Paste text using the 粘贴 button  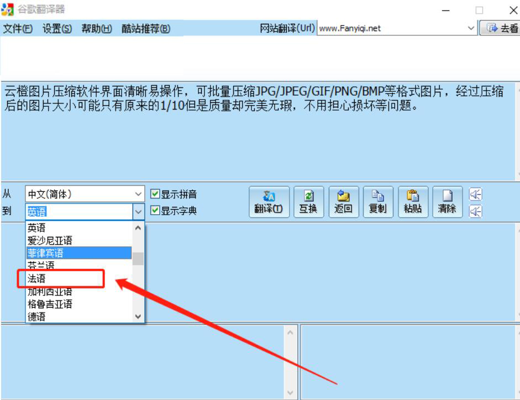point(413,202)
